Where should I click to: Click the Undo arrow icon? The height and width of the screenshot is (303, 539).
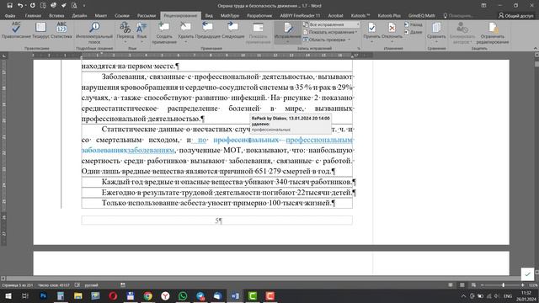click(20, 6)
